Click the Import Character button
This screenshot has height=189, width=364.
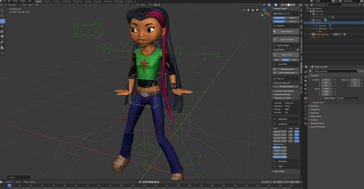click(x=286, y=31)
